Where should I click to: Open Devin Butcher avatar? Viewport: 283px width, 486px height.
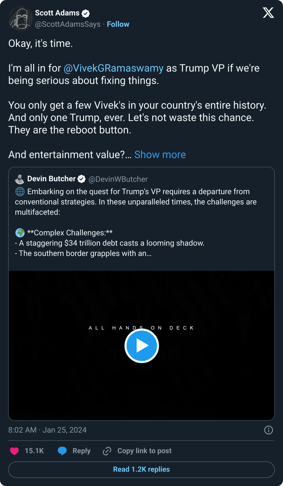point(20,179)
